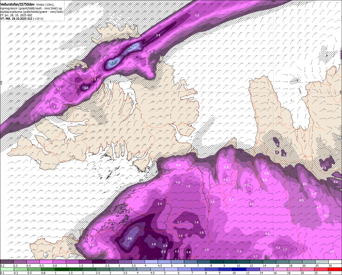Click the 3.9 precipitation value label

[x=86, y=88]
